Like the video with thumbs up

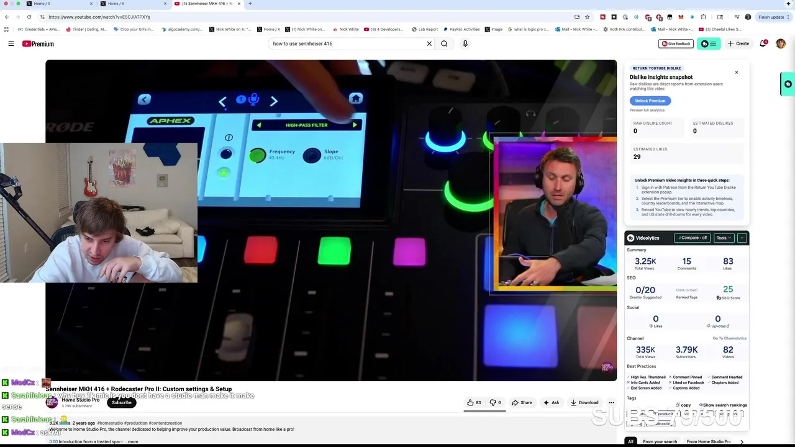click(x=475, y=402)
